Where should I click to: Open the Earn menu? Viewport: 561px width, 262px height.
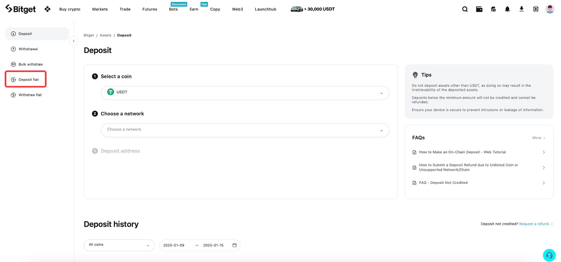tap(194, 9)
